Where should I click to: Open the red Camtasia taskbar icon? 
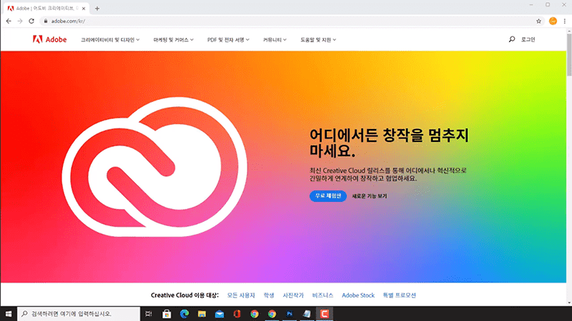click(x=325, y=314)
